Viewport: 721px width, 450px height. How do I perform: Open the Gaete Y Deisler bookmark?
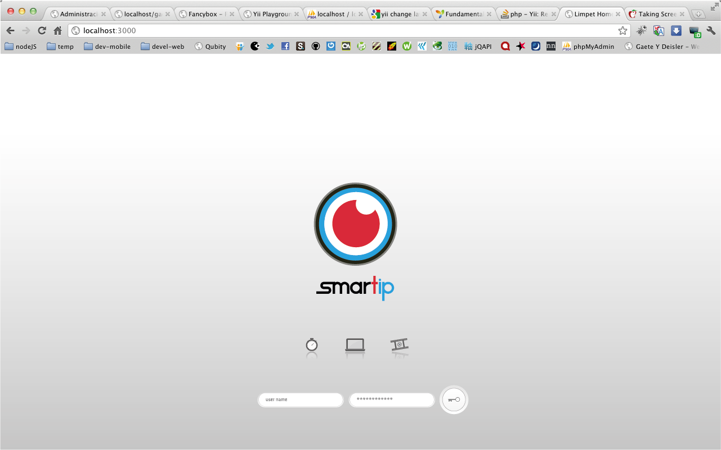coord(662,47)
